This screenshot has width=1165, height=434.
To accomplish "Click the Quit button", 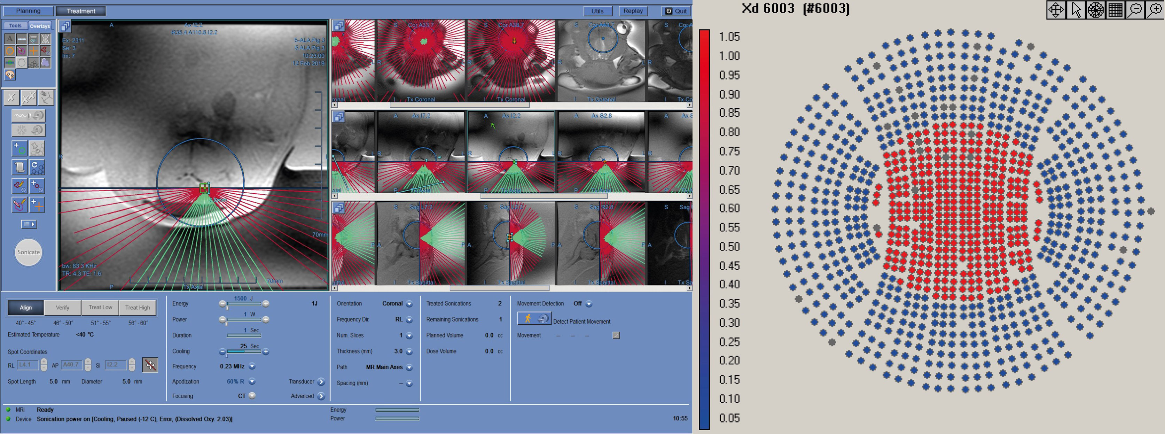I will [x=676, y=11].
